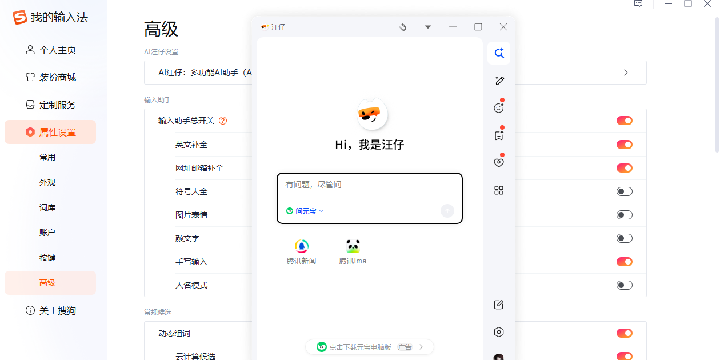Minimize the 汪仔 window
The height and width of the screenshot is (360, 720).
[453, 27]
